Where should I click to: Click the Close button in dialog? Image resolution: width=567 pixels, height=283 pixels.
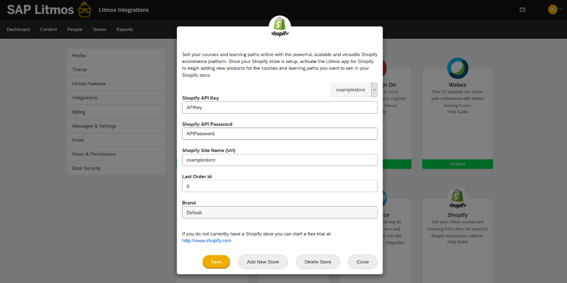click(x=363, y=262)
